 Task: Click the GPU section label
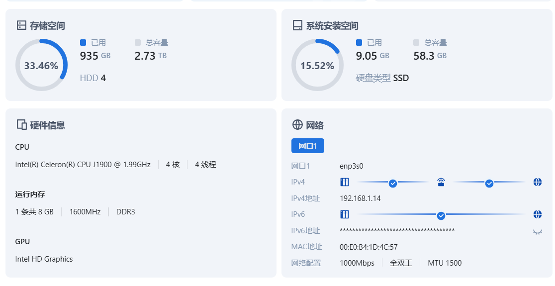coord(22,241)
